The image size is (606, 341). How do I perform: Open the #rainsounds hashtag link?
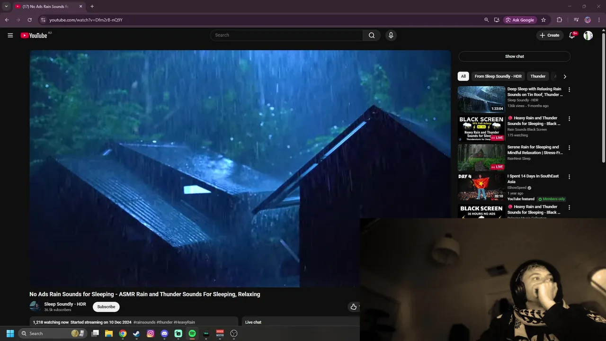144,322
